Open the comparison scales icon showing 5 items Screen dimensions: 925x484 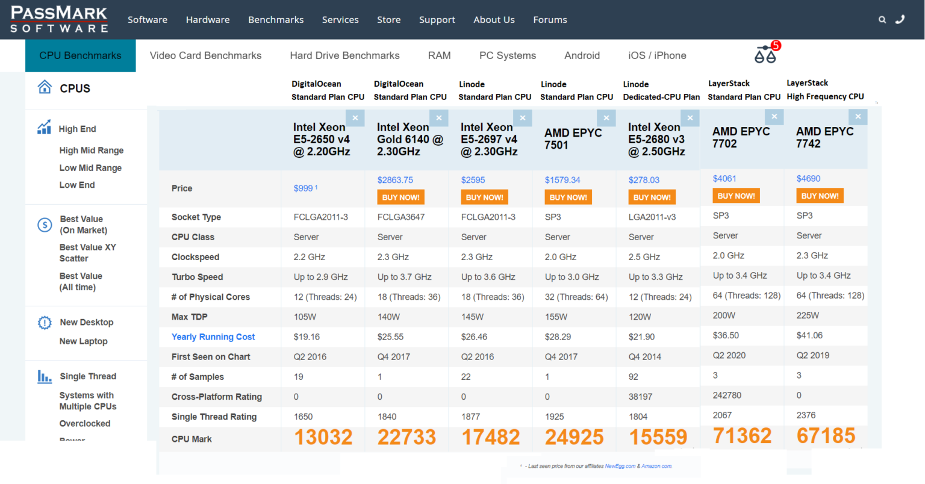pyautogui.click(x=765, y=54)
